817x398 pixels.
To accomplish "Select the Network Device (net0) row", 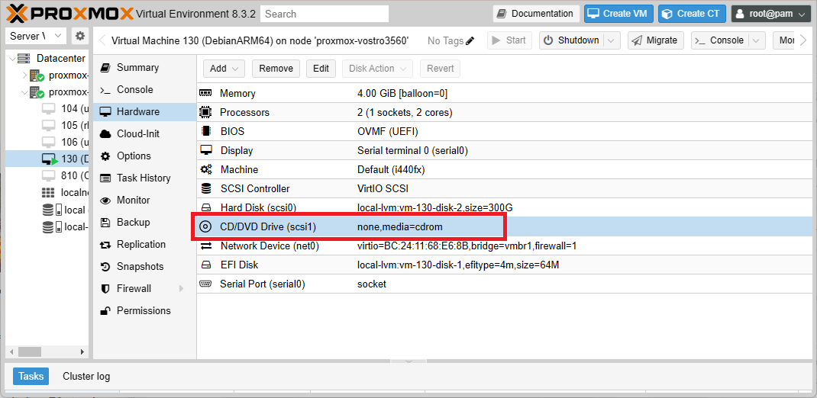I will [x=506, y=246].
